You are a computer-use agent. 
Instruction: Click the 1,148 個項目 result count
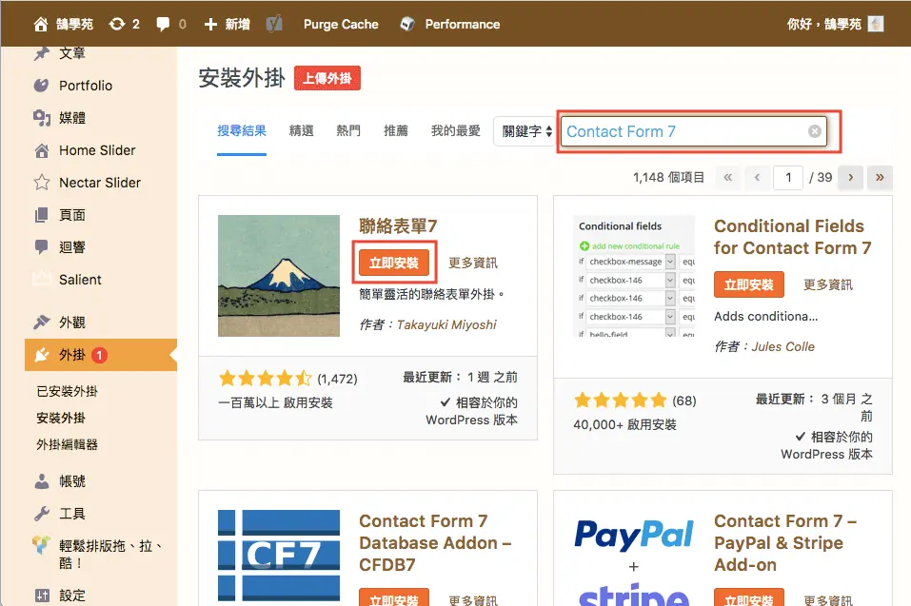(668, 177)
